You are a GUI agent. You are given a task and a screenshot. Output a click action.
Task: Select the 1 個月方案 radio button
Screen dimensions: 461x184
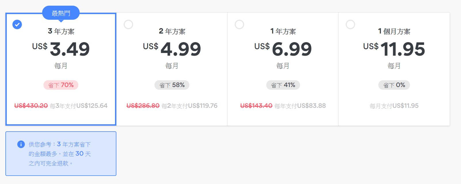[350, 25]
